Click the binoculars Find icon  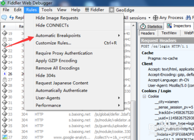tap(188, 17)
